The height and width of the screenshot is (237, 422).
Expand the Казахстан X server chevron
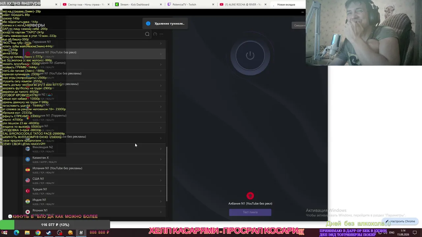click(x=161, y=159)
